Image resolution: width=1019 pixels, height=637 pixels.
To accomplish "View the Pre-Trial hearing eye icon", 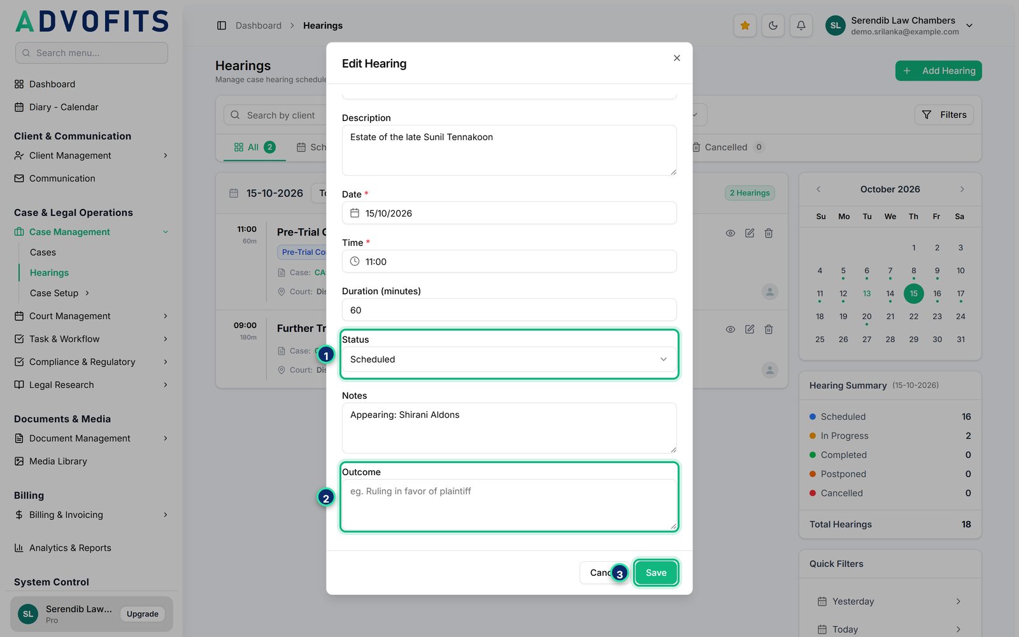I will click(730, 233).
